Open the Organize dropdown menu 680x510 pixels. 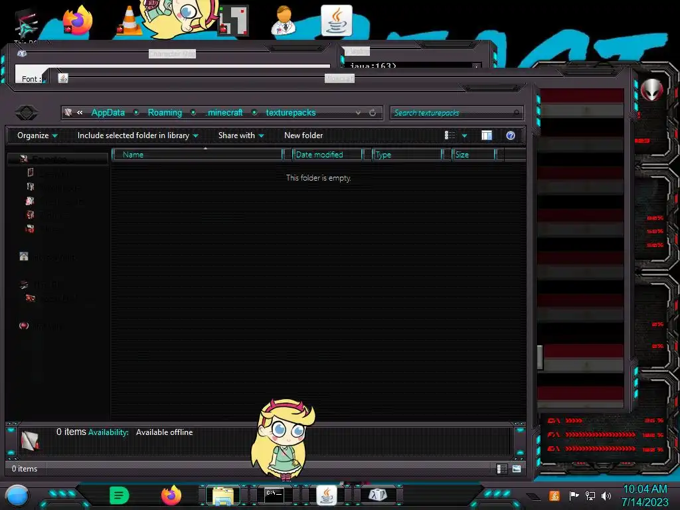(x=37, y=135)
